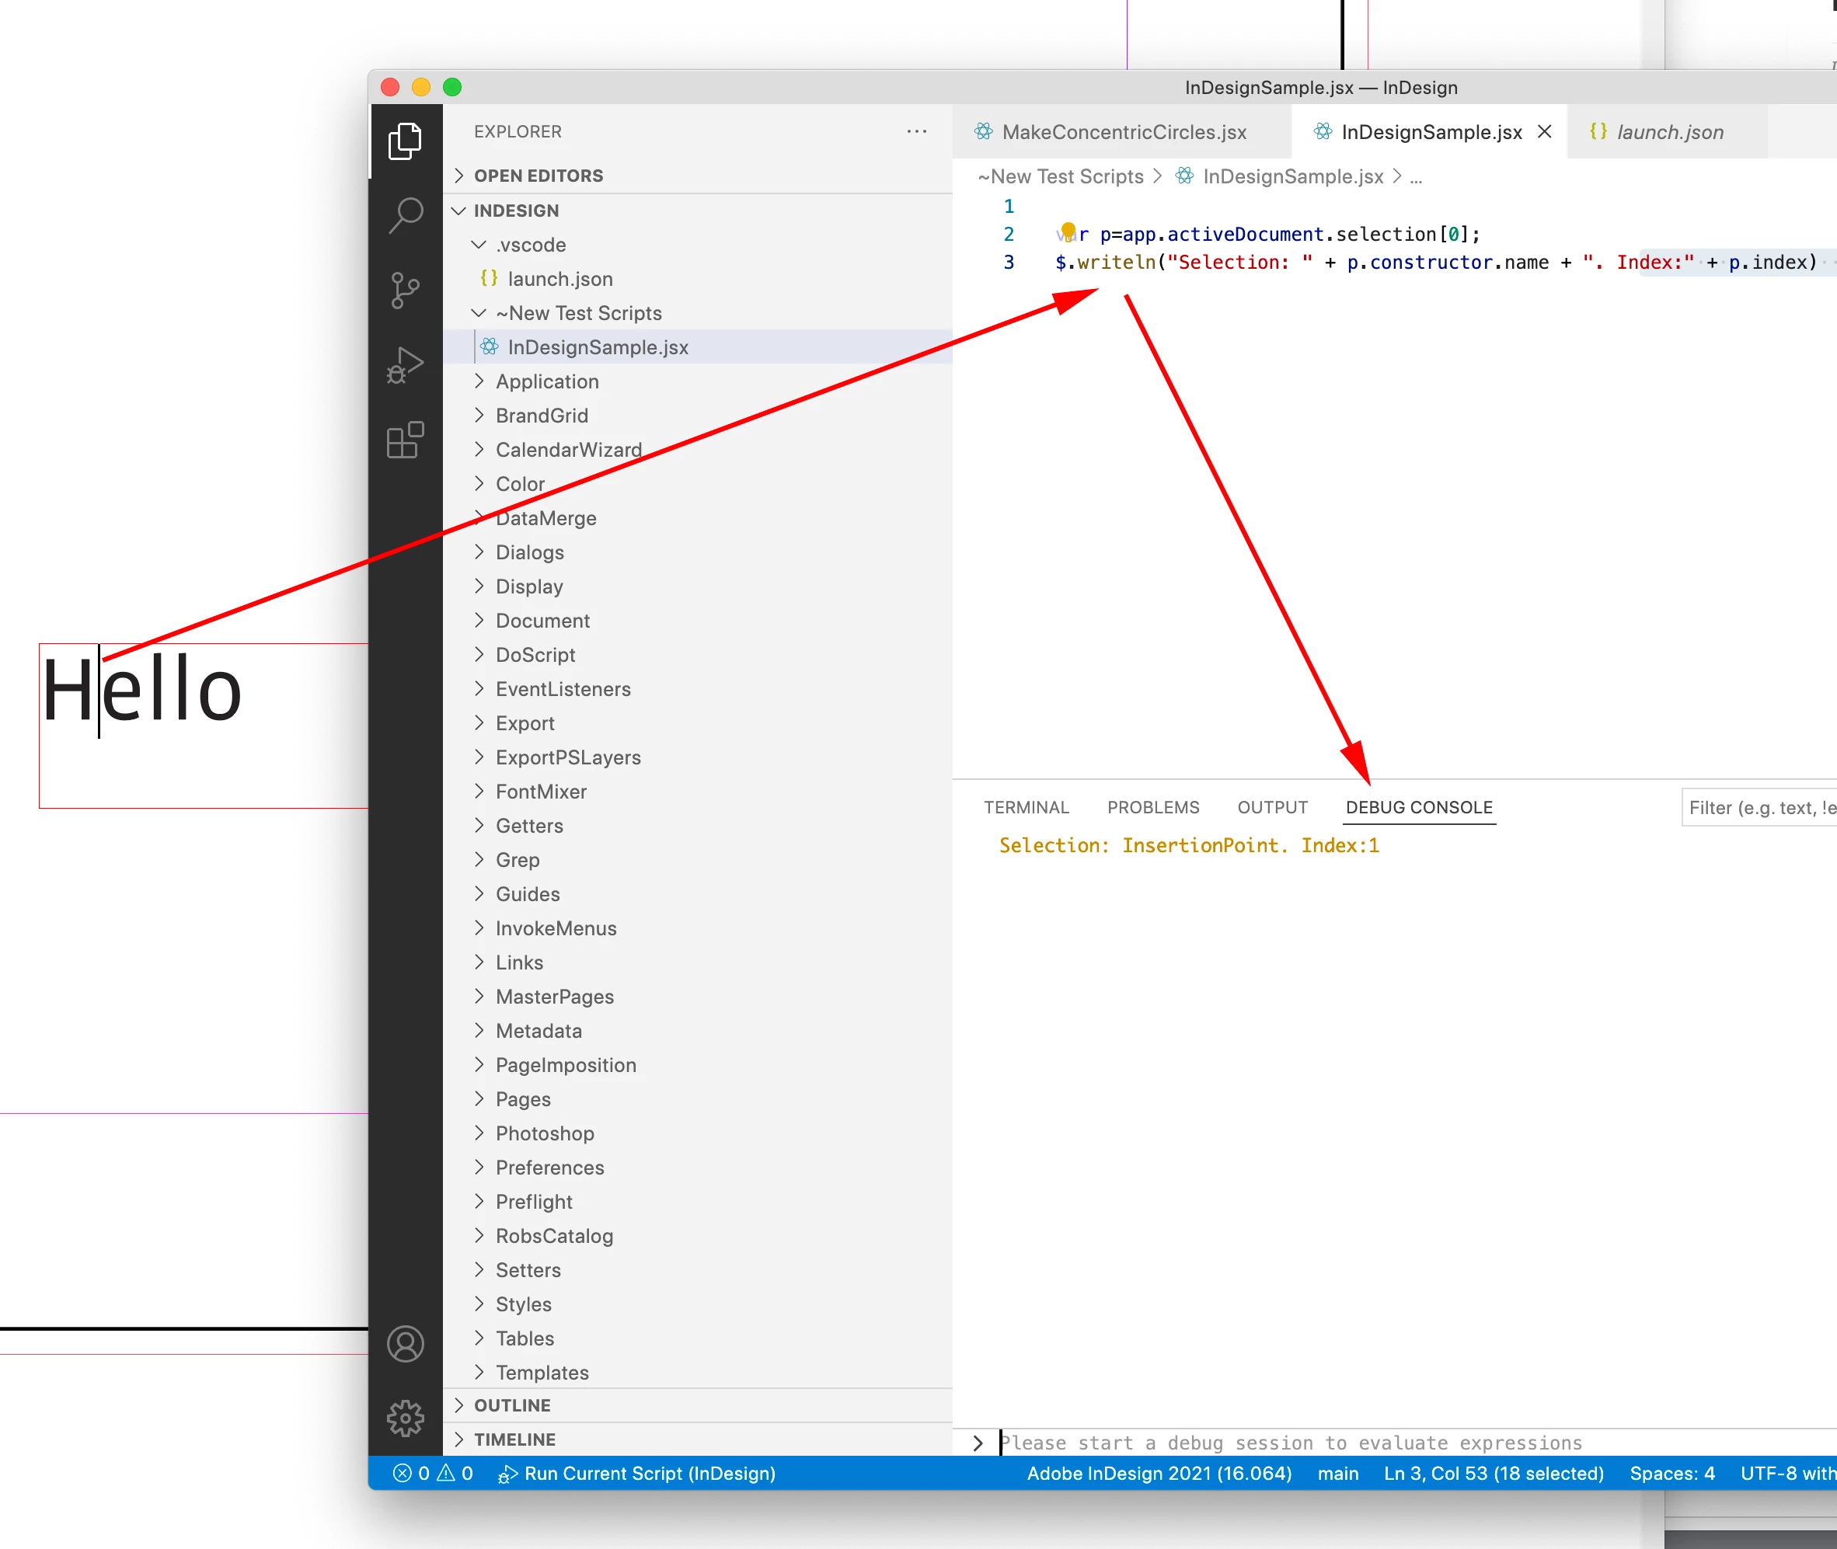Screen dimensions: 1837x1549
Task: Open the Source Control view icon
Action: pos(405,290)
